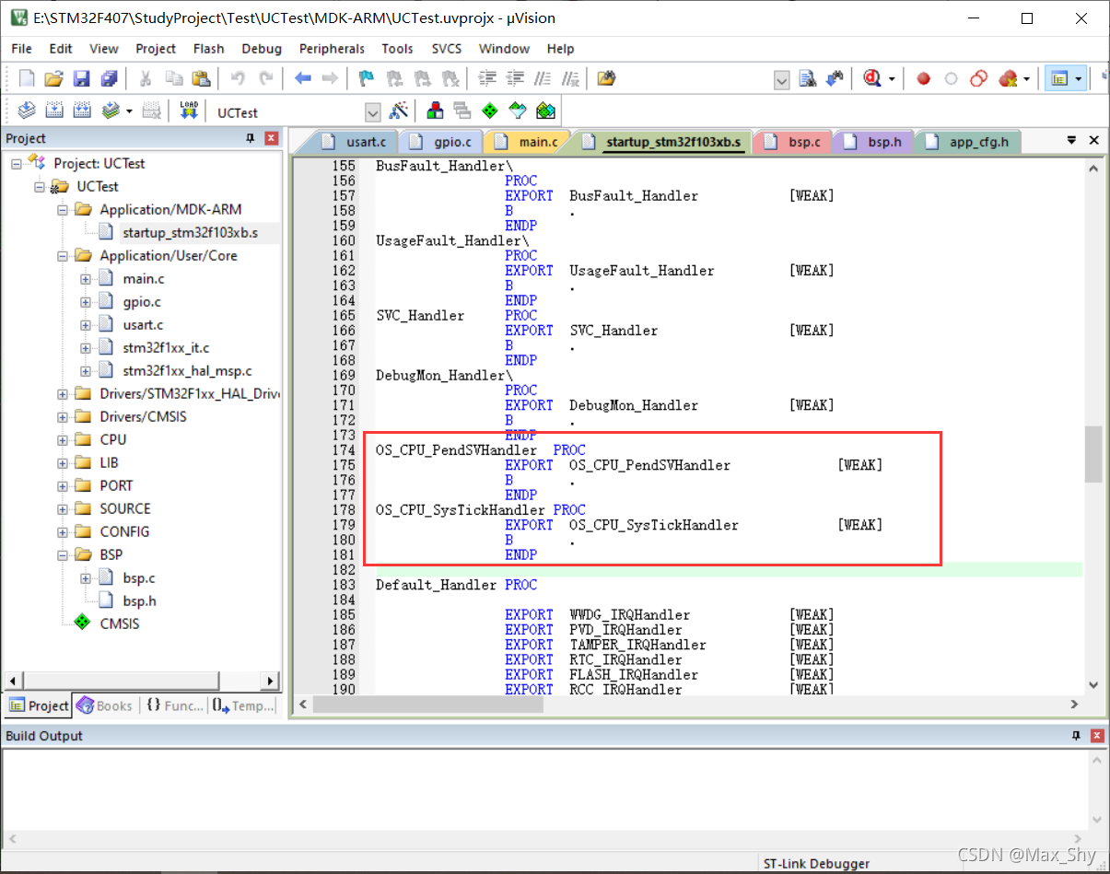The width and height of the screenshot is (1110, 874).
Task: Click the Open file folder icon
Action: coord(54,79)
